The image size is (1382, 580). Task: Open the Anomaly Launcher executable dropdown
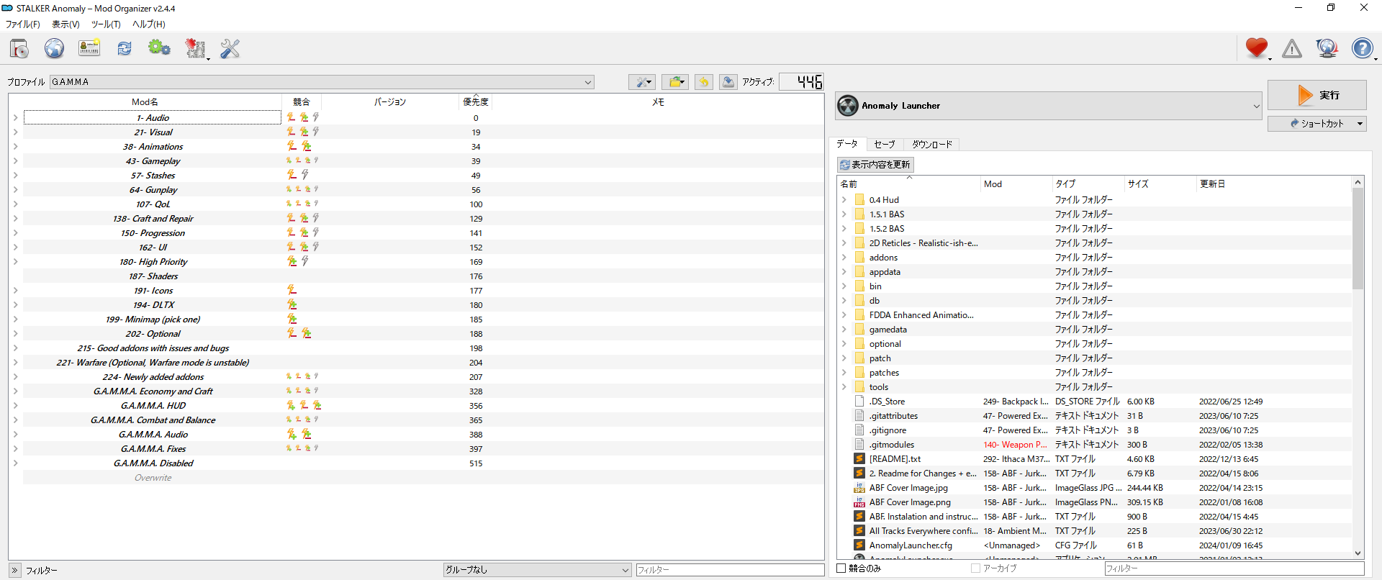(1049, 106)
